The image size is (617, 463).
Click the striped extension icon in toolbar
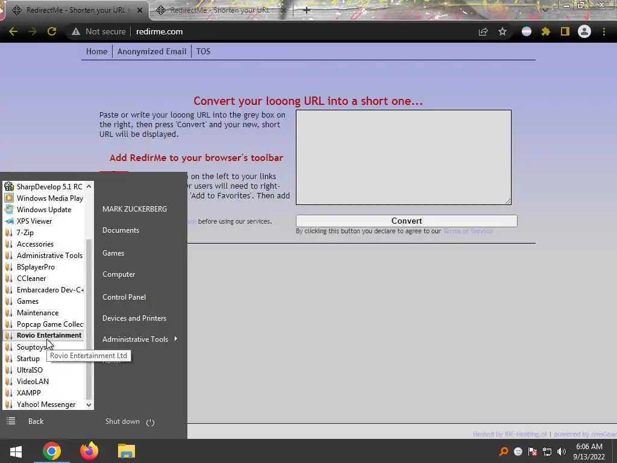pyautogui.click(x=527, y=31)
